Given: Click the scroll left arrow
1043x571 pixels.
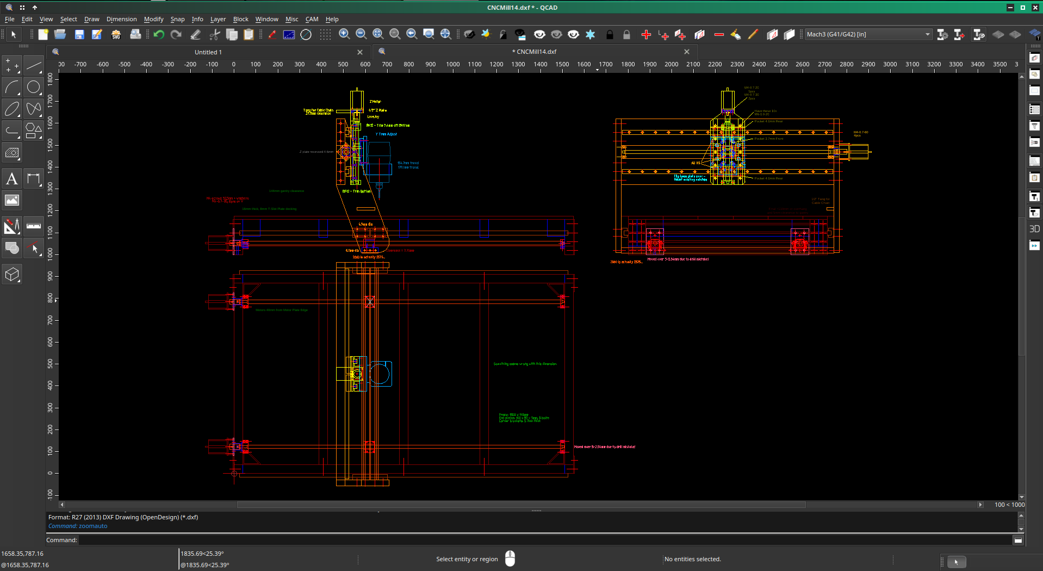Looking at the screenshot, I should 62,505.
